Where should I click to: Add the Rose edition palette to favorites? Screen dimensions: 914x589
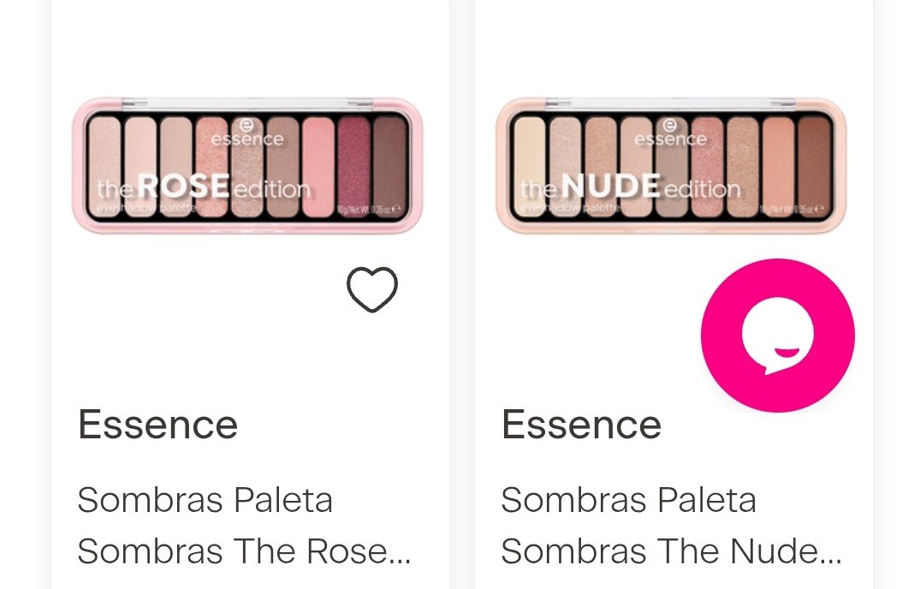(x=372, y=289)
